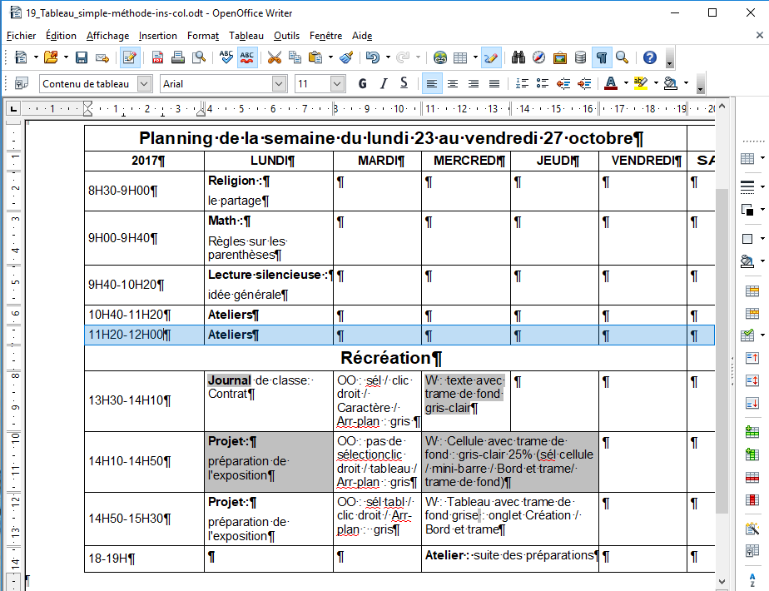Open the zoom magnifier tool
The width and height of the screenshot is (769, 591).
tap(622, 58)
